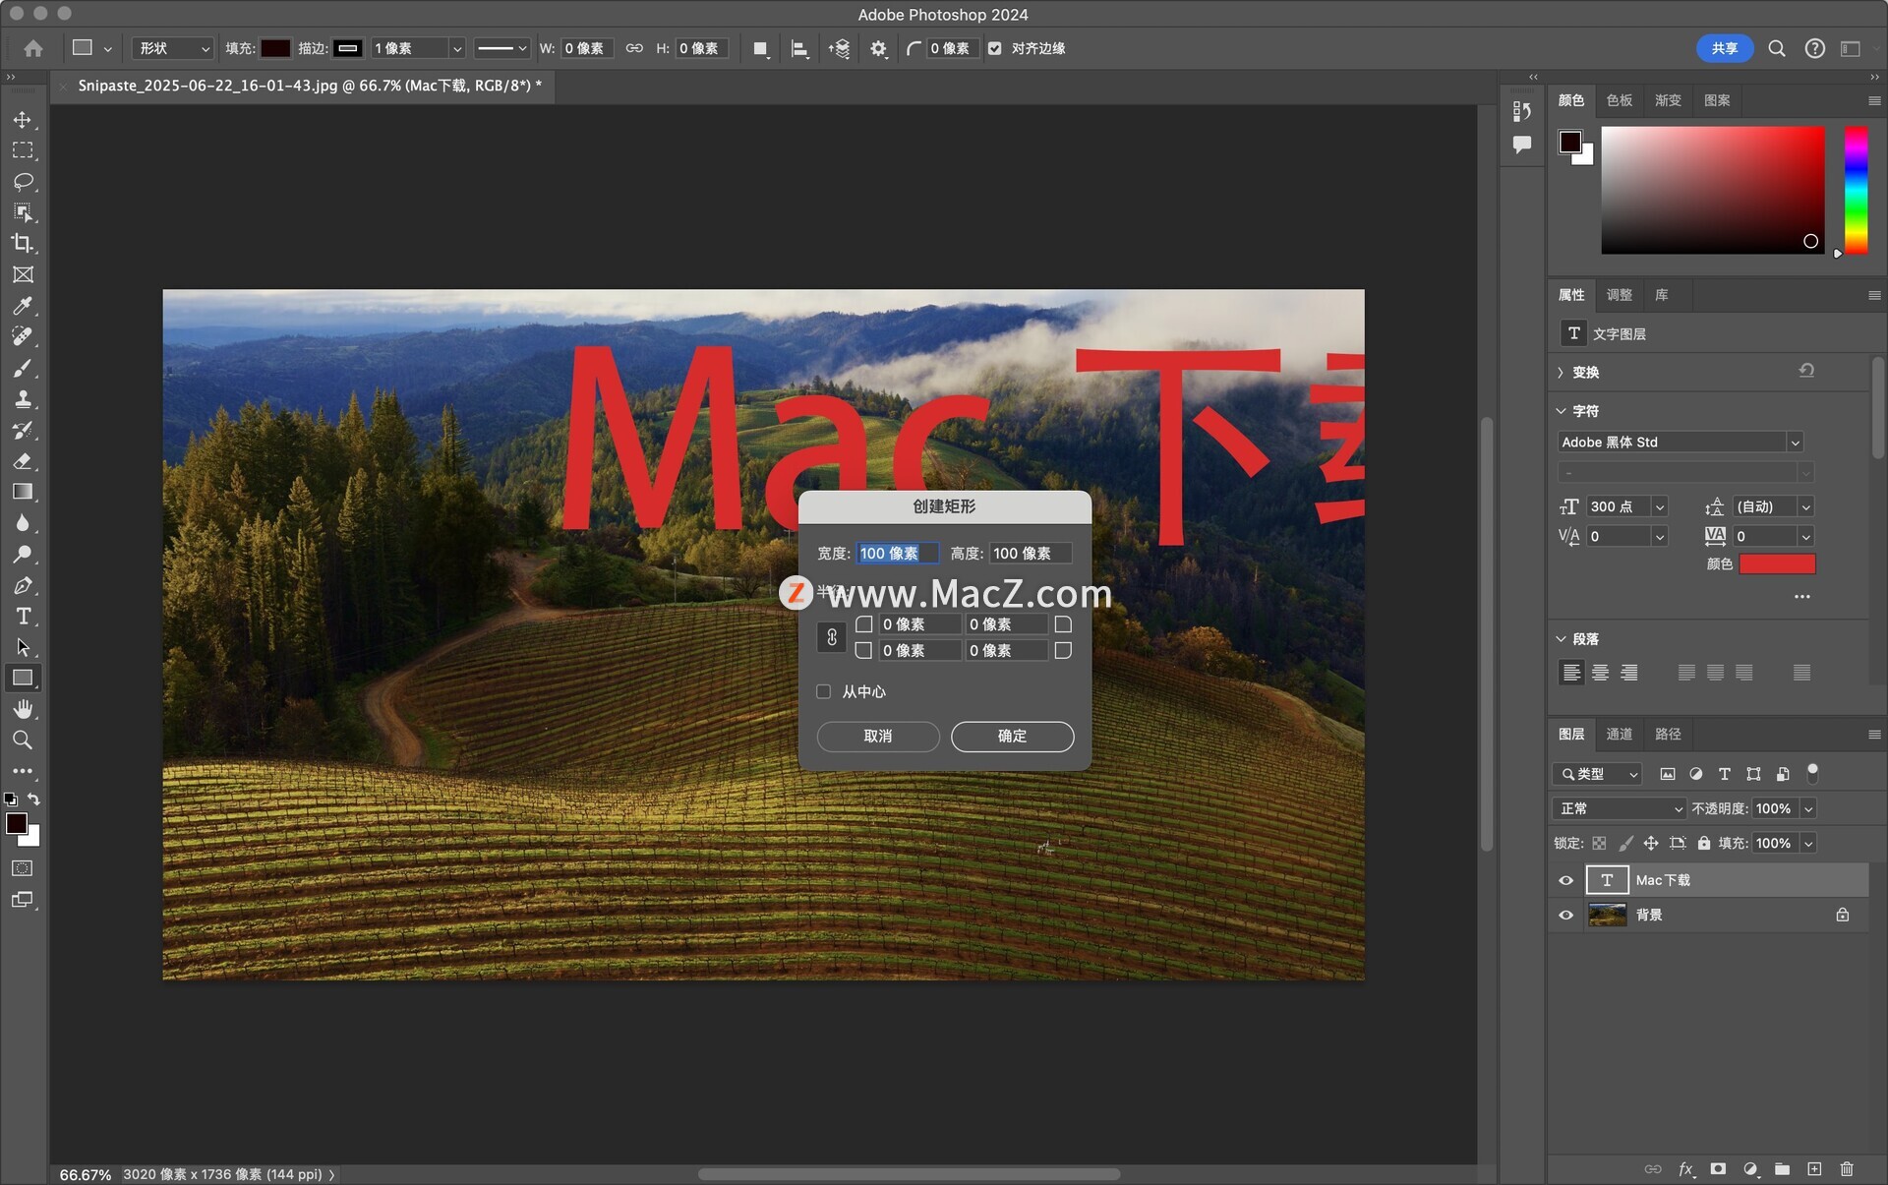Select the Gradient tool
The image size is (1888, 1185).
click(x=22, y=492)
